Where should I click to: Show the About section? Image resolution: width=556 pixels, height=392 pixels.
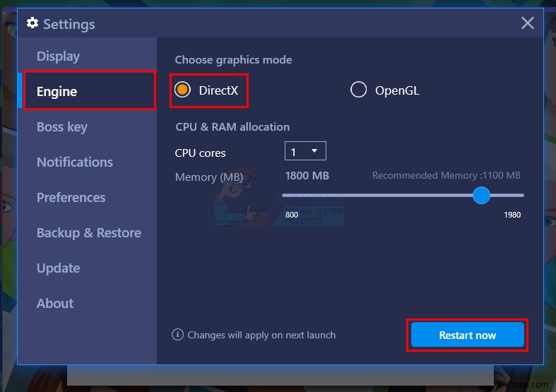(55, 304)
